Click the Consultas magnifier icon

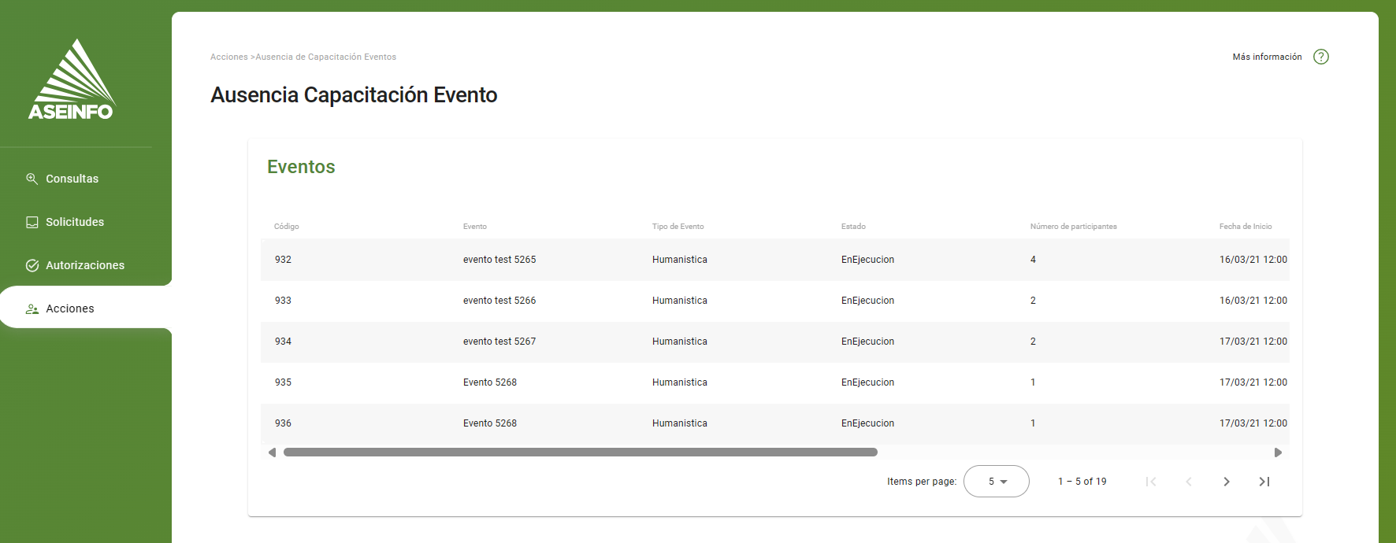tap(32, 179)
